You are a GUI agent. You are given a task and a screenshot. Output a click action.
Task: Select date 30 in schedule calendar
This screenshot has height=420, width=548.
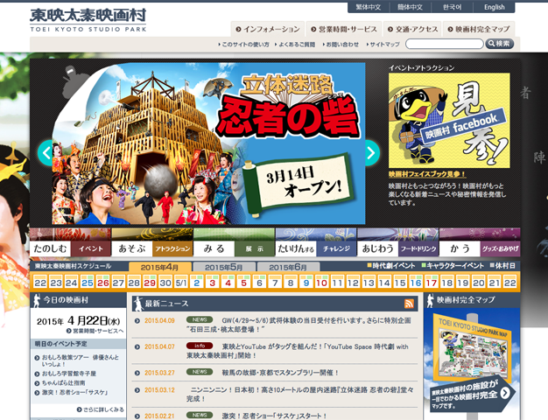(x=165, y=282)
